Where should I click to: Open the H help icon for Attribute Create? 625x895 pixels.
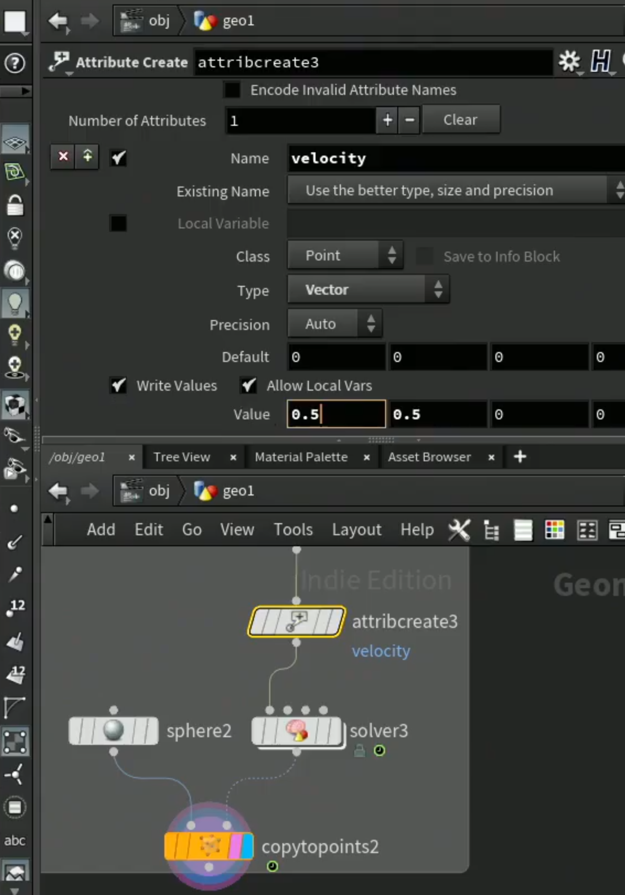(600, 61)
